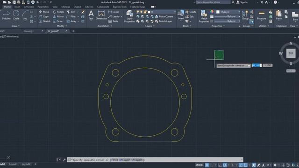Click Make Current layer button

pyautogui.click(x=164, y=17)
